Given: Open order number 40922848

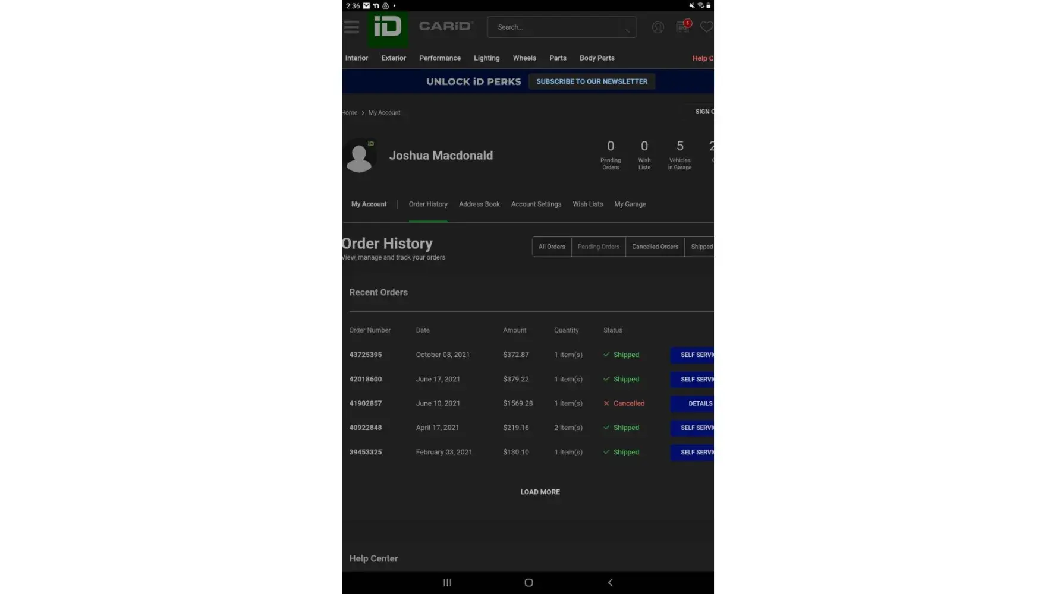Looking at the screenshot, I should coord(366,428).
